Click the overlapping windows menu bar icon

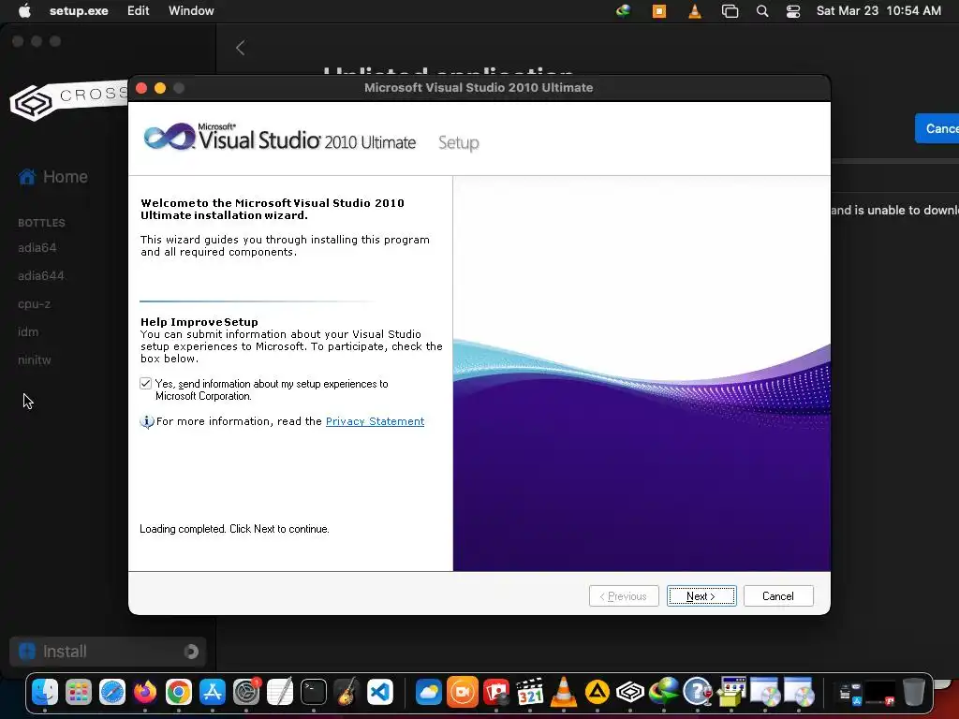[x=730, y=10]
